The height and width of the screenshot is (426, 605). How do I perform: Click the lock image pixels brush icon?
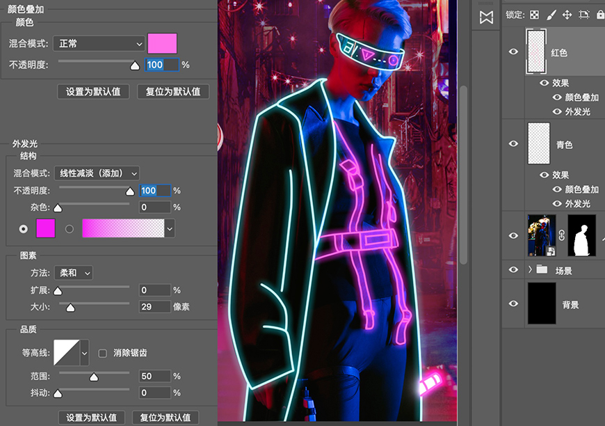click(551, 14)
